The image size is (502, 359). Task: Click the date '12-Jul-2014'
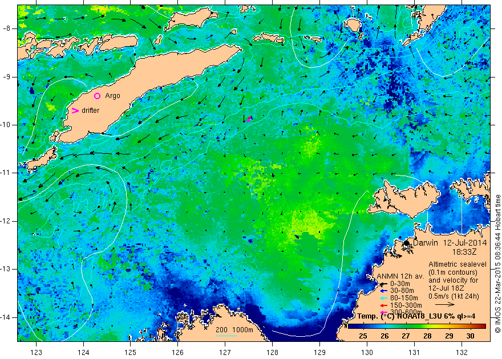[x=465, y=243]
